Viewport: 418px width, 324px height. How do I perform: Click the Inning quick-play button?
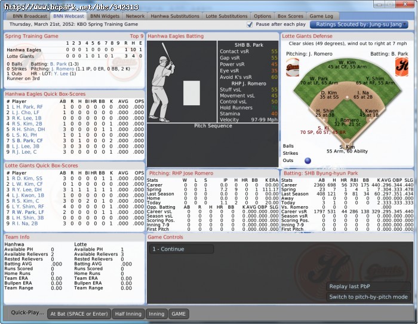pyautogui.click(x=156, y=314)
